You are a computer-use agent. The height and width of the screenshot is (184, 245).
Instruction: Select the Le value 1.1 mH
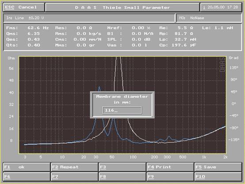tap(224, 28)
